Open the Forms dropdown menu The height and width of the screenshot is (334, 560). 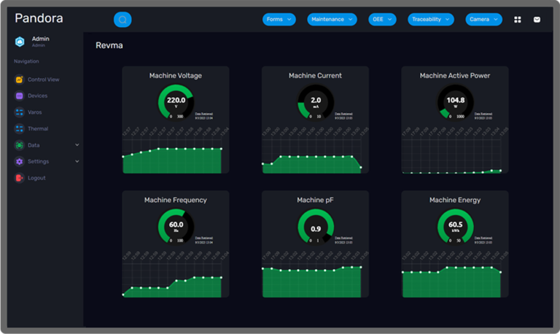(279, 20)
